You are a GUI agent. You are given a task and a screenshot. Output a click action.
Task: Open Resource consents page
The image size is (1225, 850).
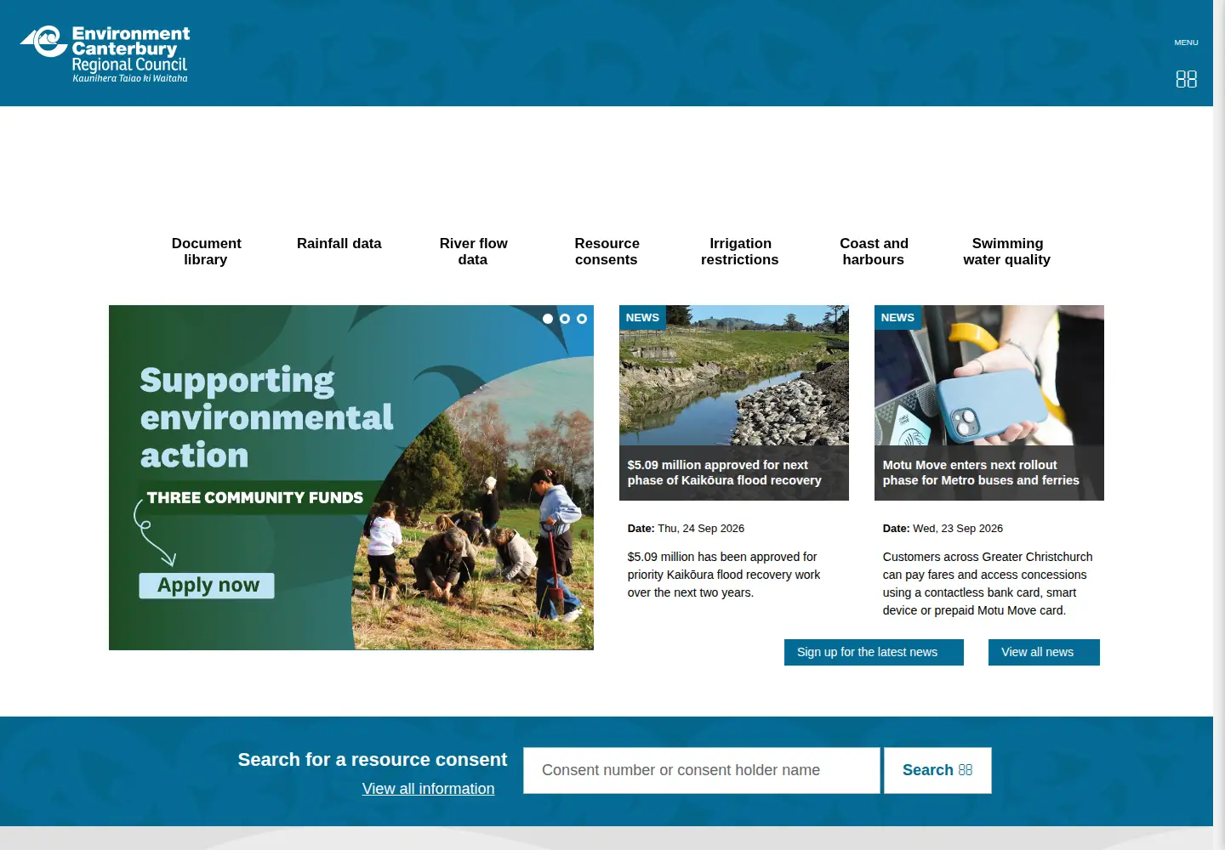607,252
